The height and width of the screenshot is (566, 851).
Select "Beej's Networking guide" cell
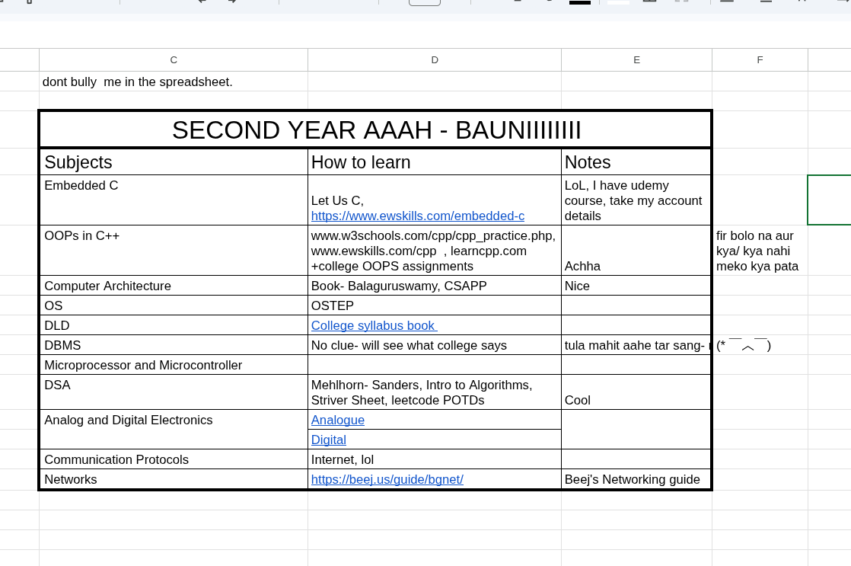(636, 479)
